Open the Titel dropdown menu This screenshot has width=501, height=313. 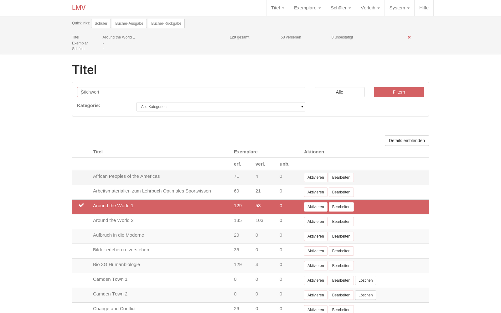pos(277,8)
